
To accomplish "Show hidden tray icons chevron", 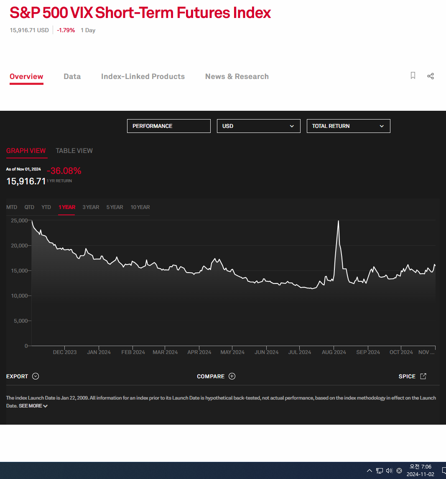I will click(370, 471).
